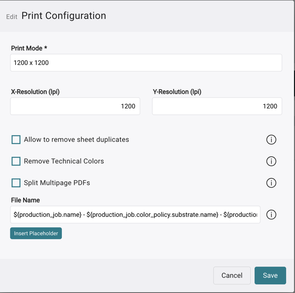Click the "File Name" field label

coord(26,200)
